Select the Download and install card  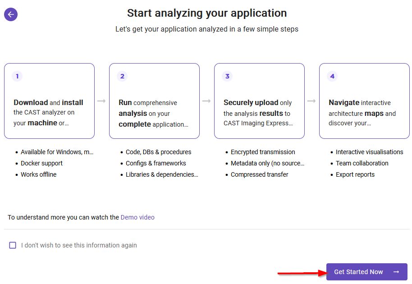coord(49,101)
